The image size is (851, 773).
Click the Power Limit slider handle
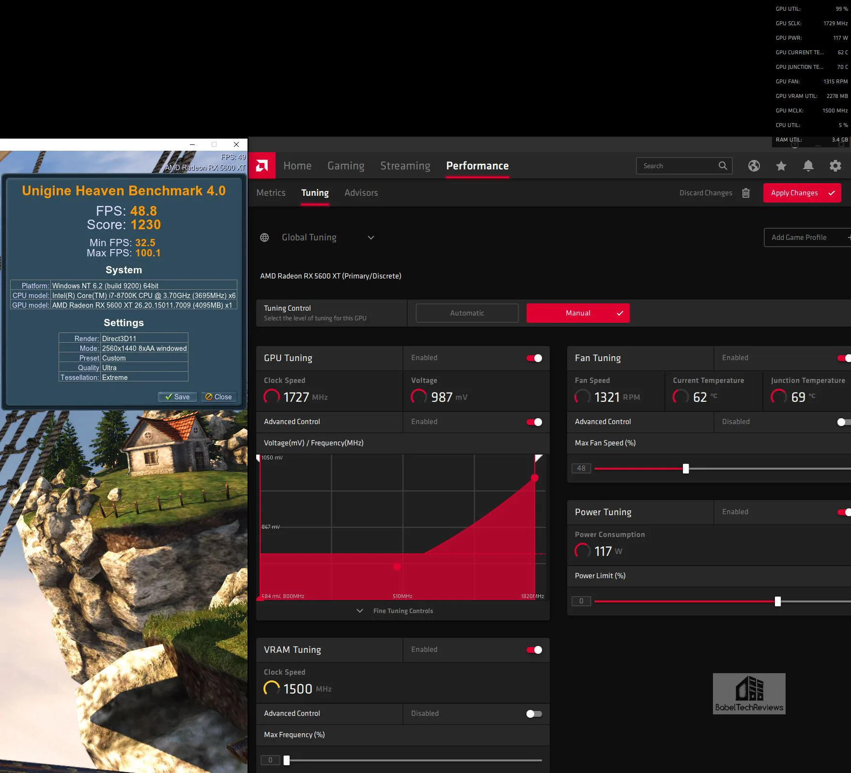(x=777, y=601)
